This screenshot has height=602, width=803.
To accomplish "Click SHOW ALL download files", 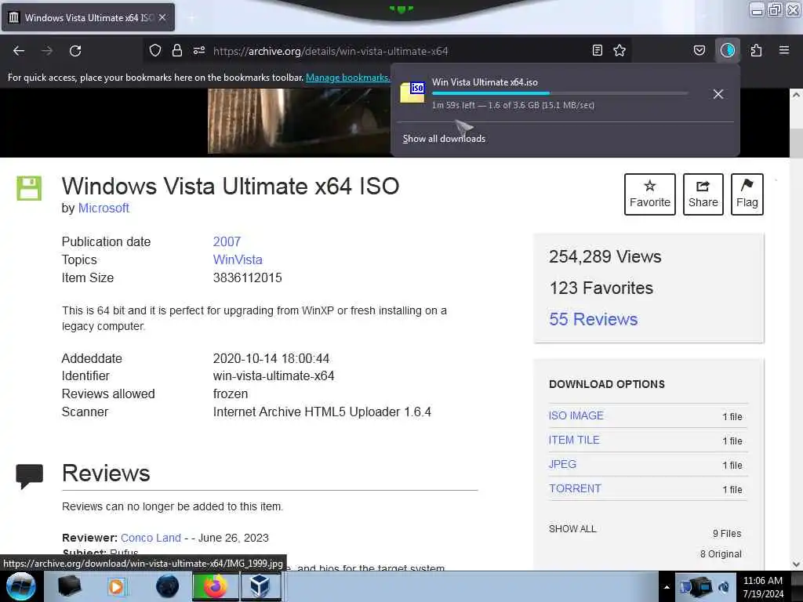I will pos(572,529).
